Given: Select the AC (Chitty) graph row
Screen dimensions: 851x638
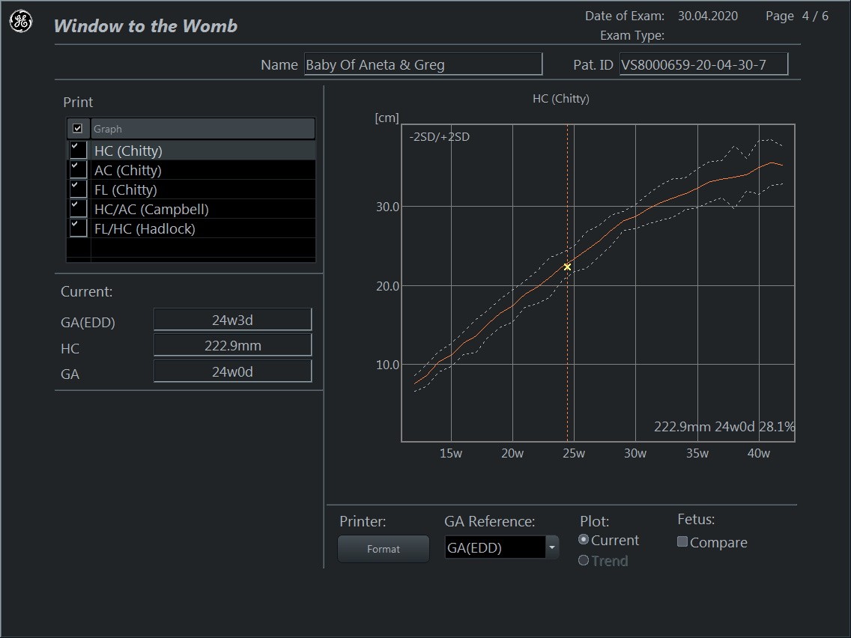Looking at the screenshot, I should 128,170.
